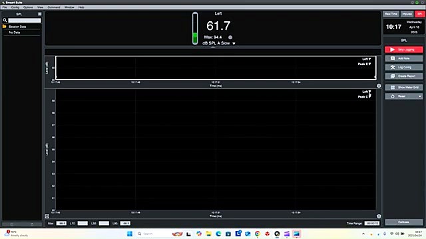Click the Stop Logging button
This screenshot has height=239, width=426.
[404, 50]
